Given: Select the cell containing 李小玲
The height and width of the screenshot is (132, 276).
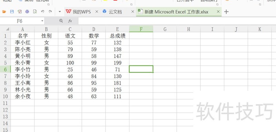Looking at the screenshot, I should 22,76.
